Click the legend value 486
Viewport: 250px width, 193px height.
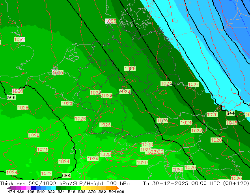(21, 191)
